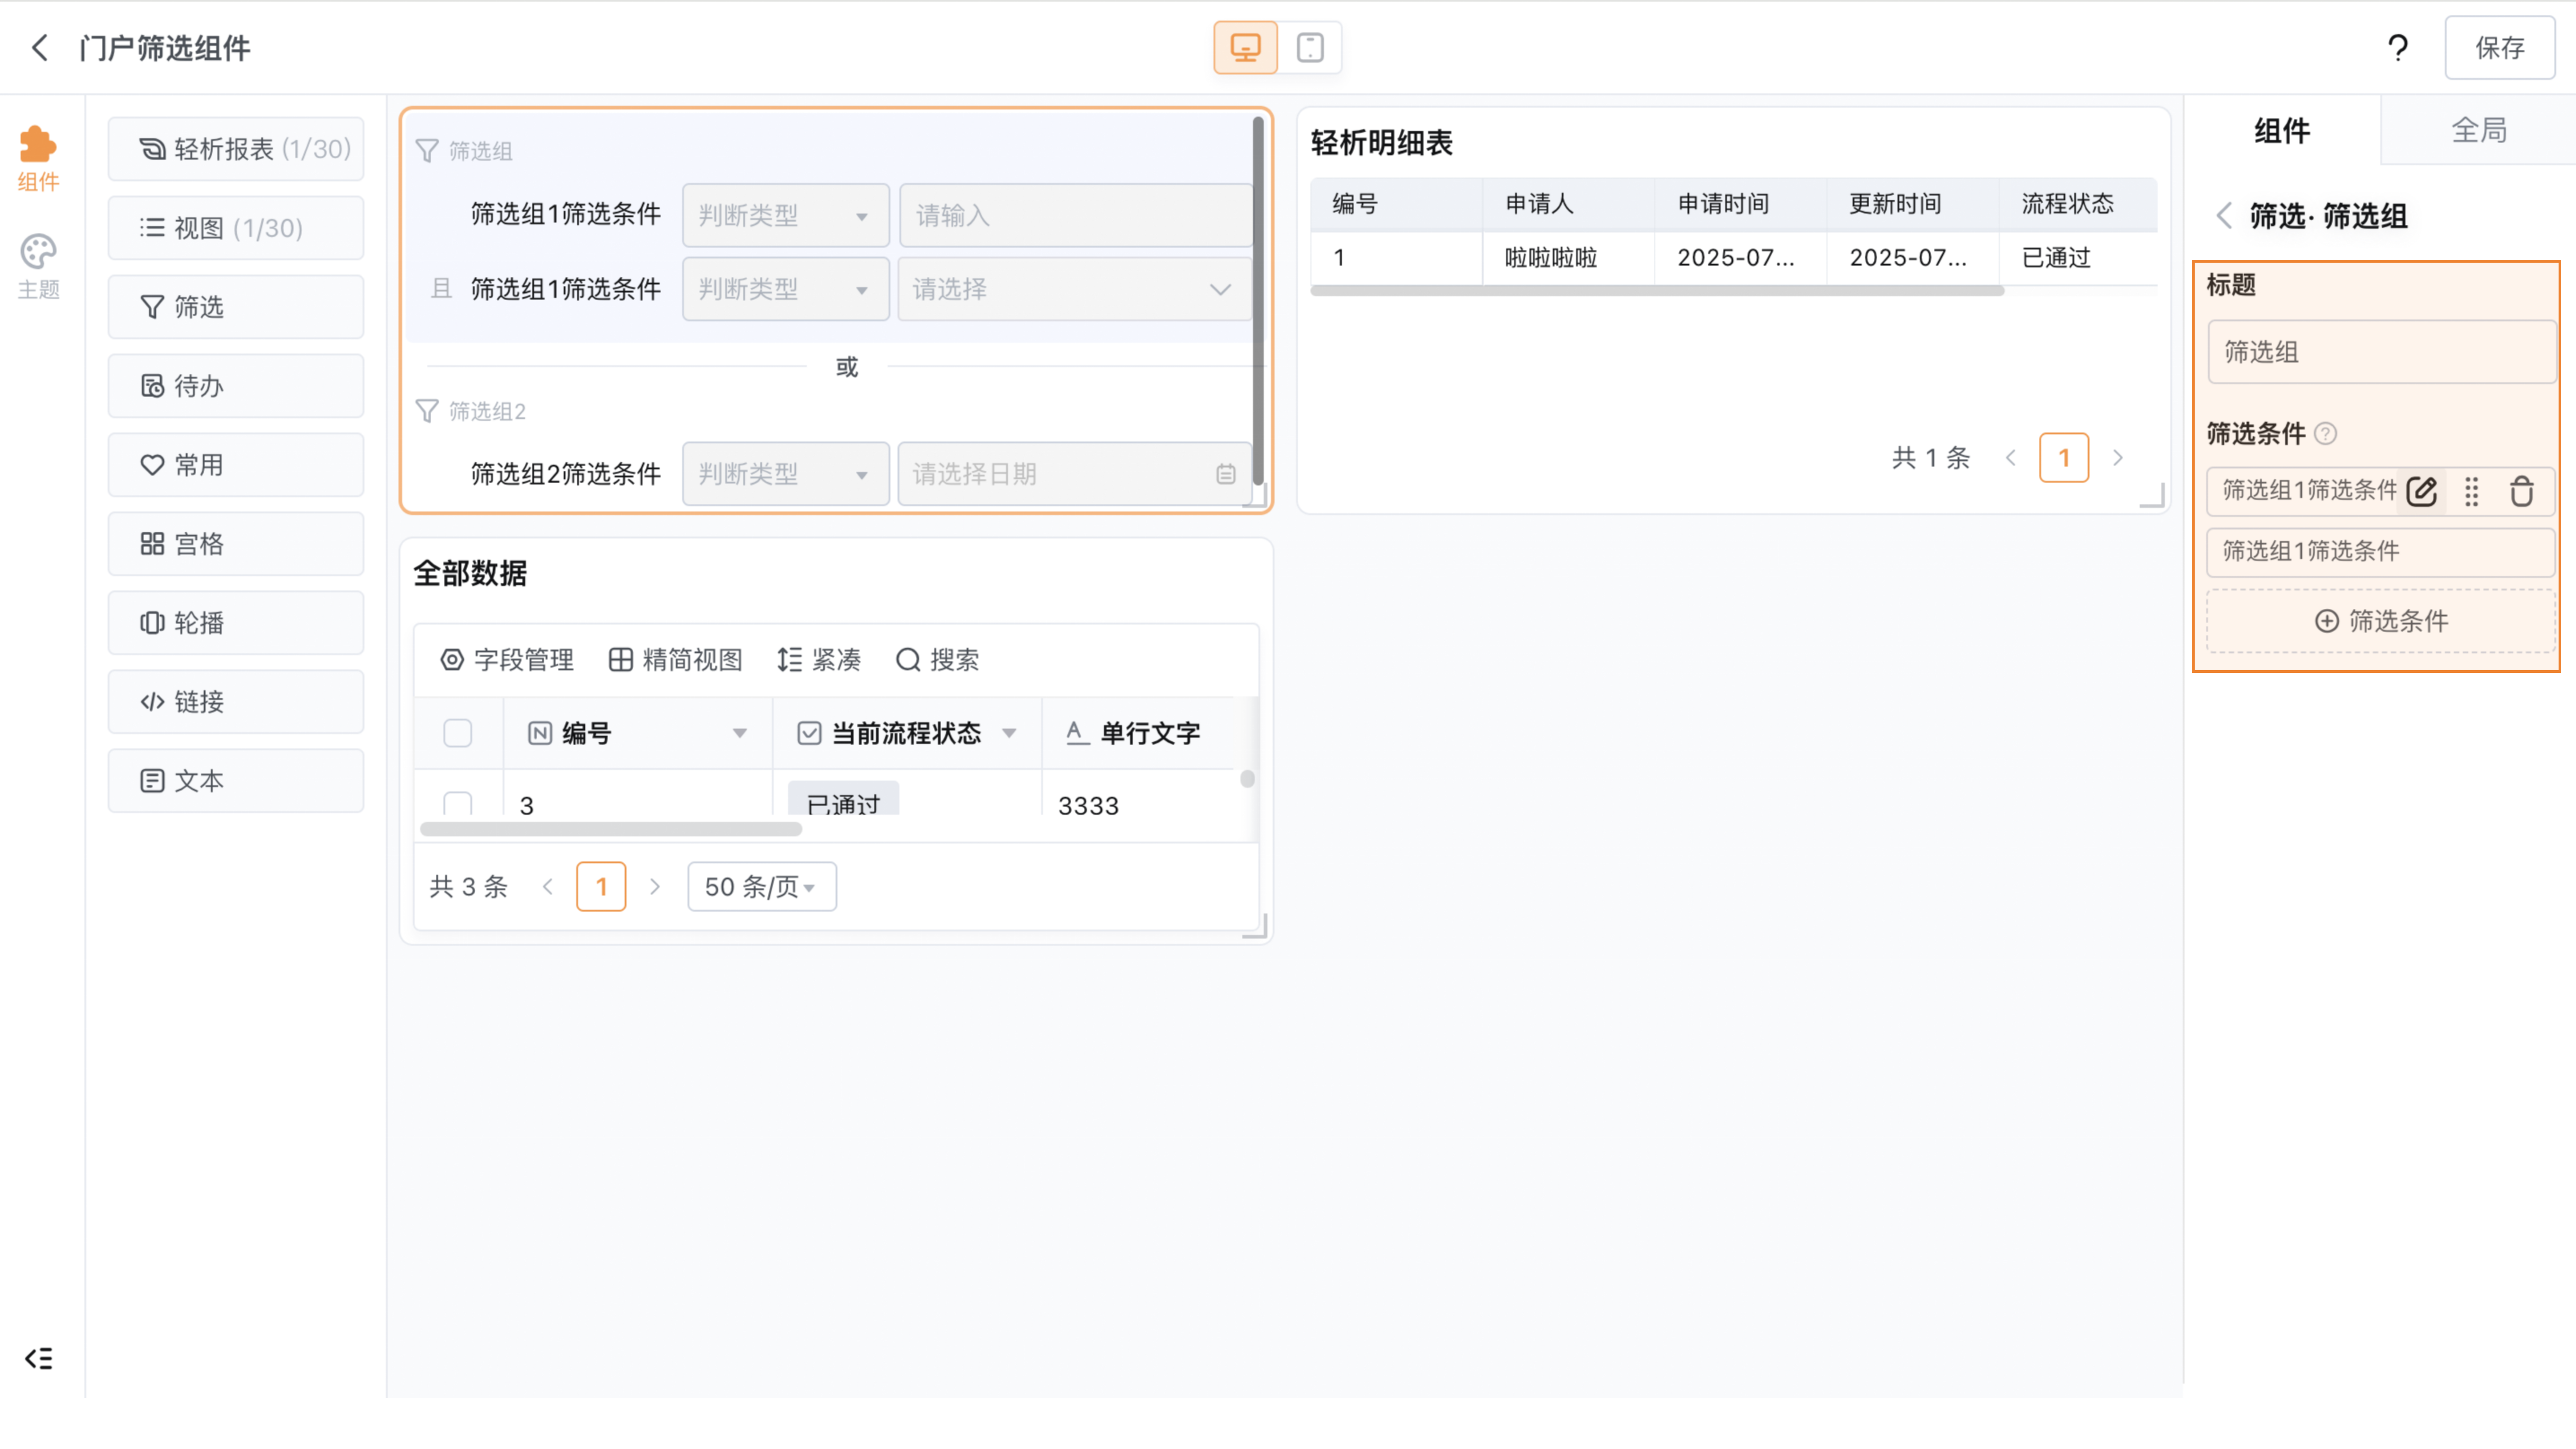Add a 筛选 component
This screenshot has width=2576, height=1449.
pyautogui.click(x=236, y=307)
